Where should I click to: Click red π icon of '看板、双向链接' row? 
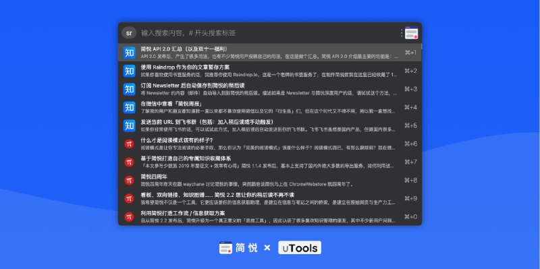(129, 198)
